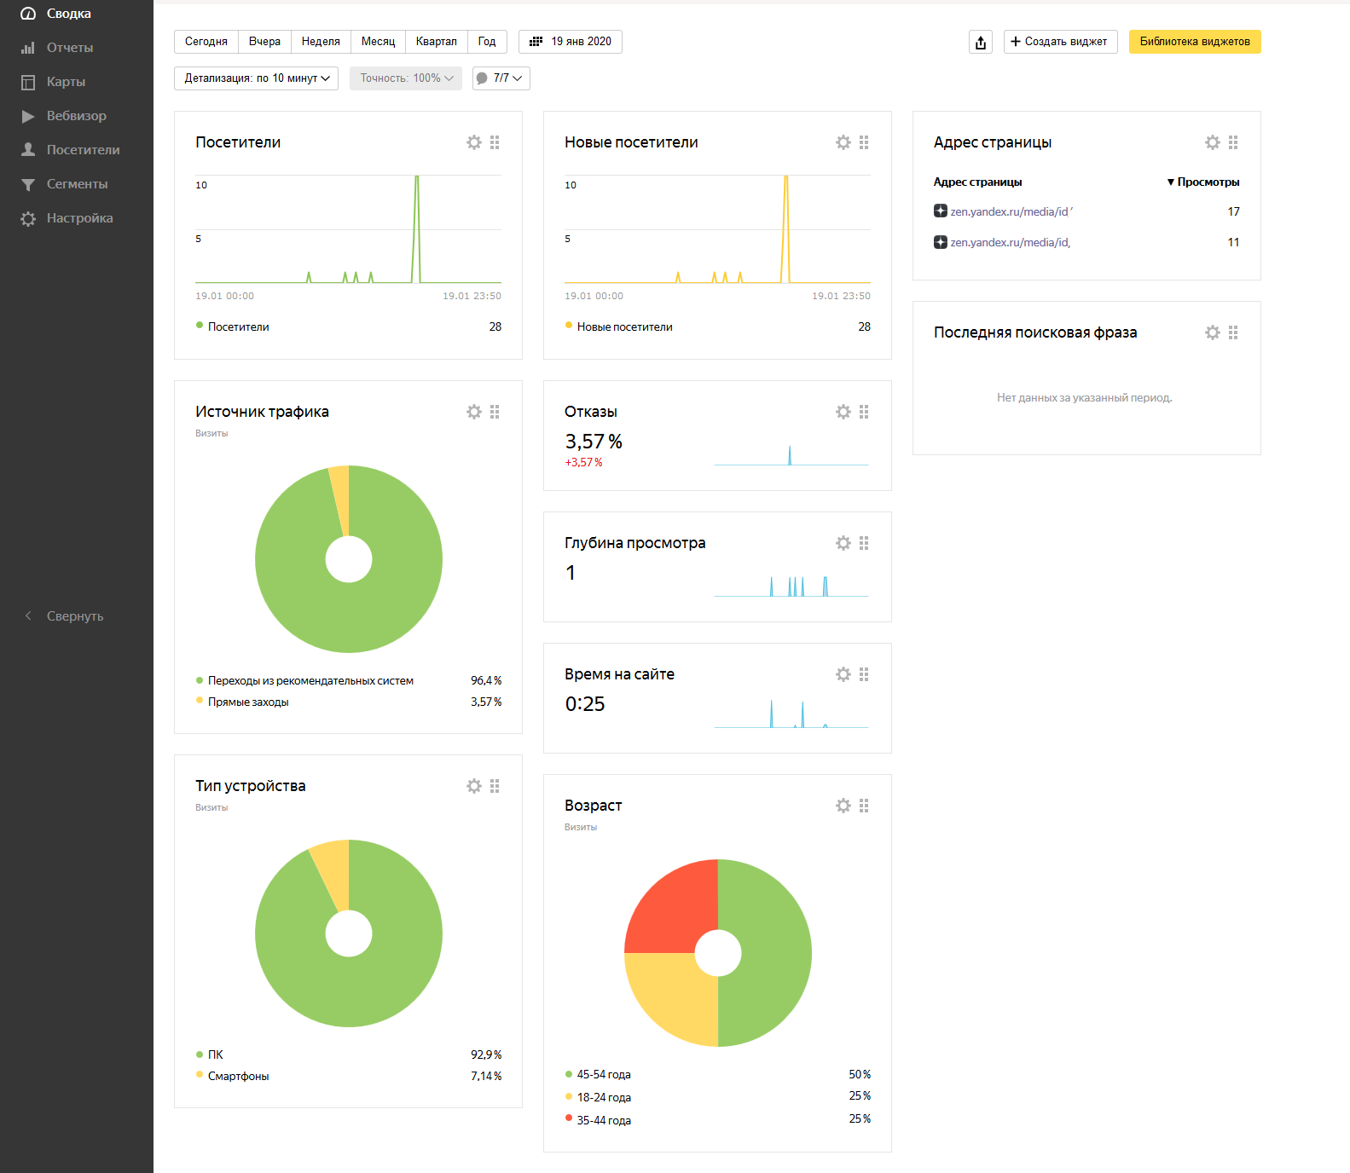1350x1173 pixels.
Task: Click drag handle of Новые посетители widget
Action: coord(864,142)
